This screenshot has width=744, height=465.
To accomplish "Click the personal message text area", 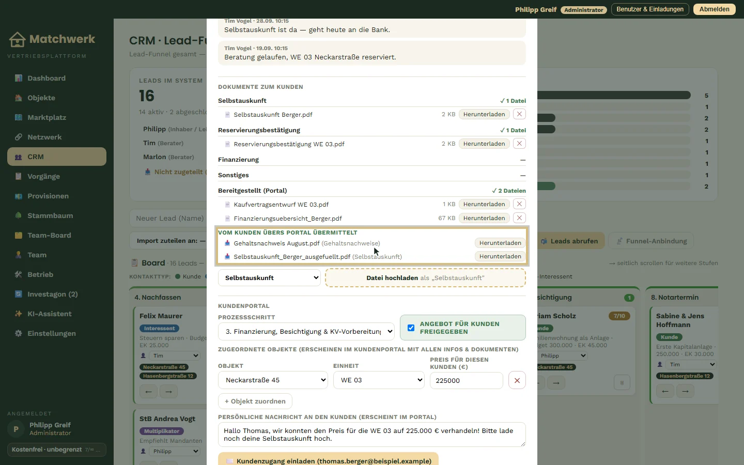I will click(x=372, y=435).
